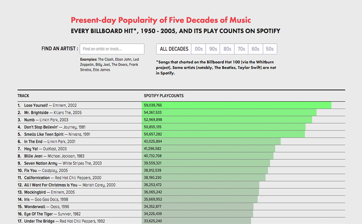Click playcount value 39,559,321
The height and width of the screenshot is (224, 362).
tap(153, 163)
